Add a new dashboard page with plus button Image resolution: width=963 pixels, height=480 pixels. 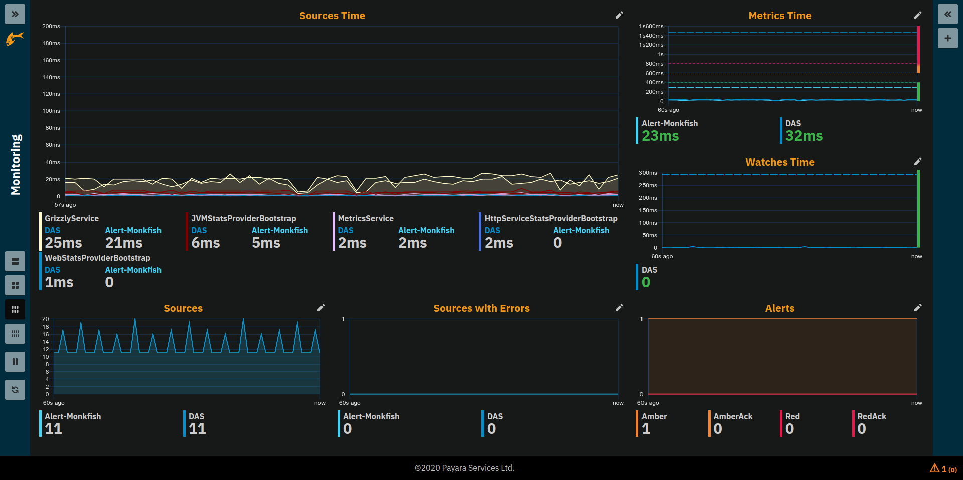[948, 38]
